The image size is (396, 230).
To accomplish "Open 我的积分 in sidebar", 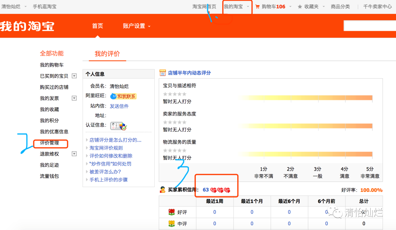I will click(49, 121).
